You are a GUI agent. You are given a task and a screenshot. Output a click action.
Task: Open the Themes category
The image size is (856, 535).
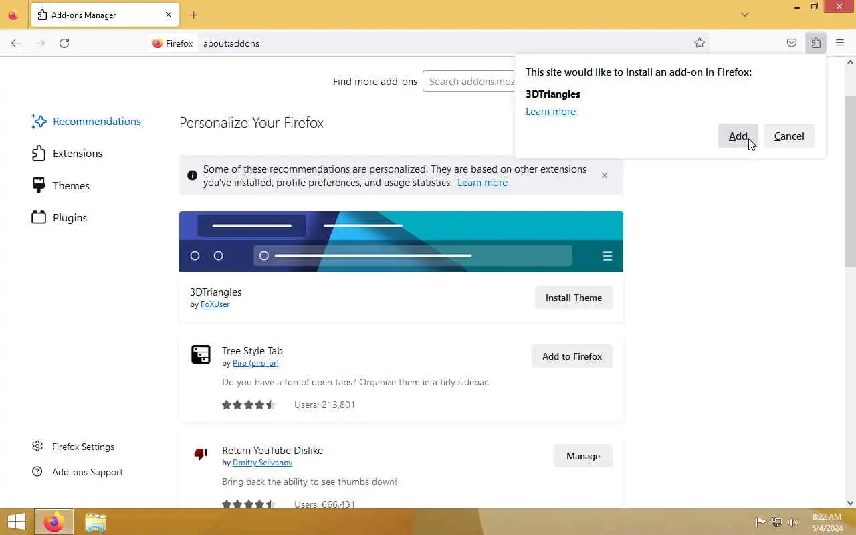tap(60, 185)
